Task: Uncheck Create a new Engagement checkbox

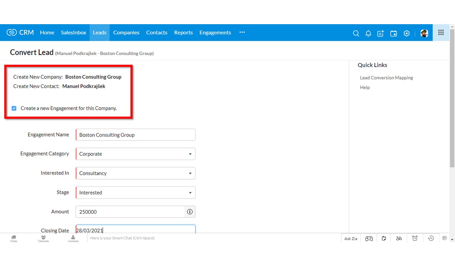Action: (x=14, y=108)
